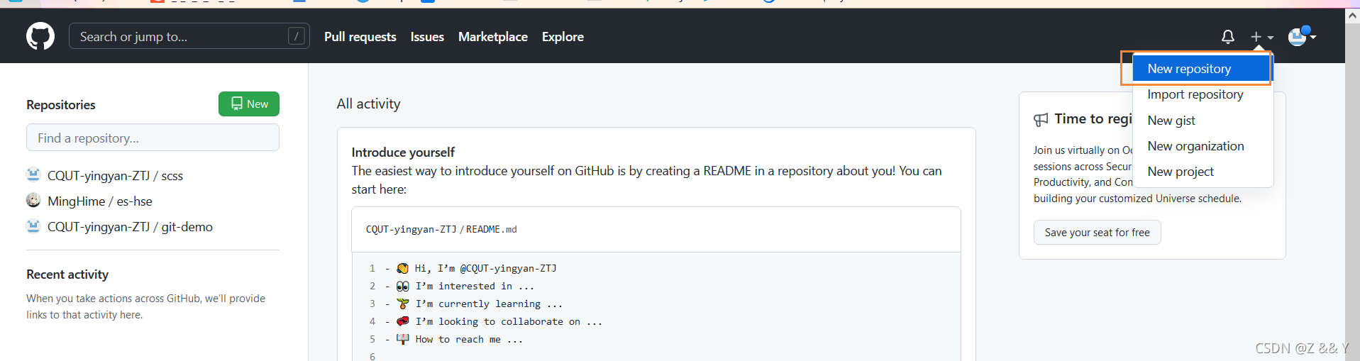Viewport: 1360px width, 361px height.
Task: Select New organization
Action: [1196, 146]
